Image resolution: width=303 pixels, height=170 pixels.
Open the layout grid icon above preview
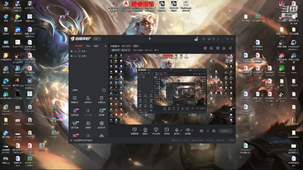pos(218,48)
